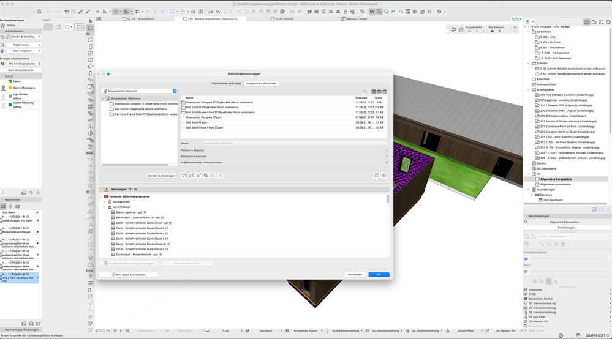Viewport: 612px width, 339px height.
Task: Click the Redo arrow in toolbar
Action: pyautogui.click(x=56, y=12)
